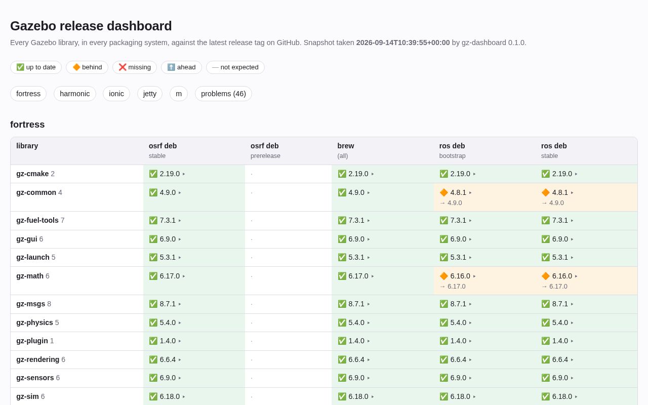Select the ionic navigation pill

pos(116,94)
